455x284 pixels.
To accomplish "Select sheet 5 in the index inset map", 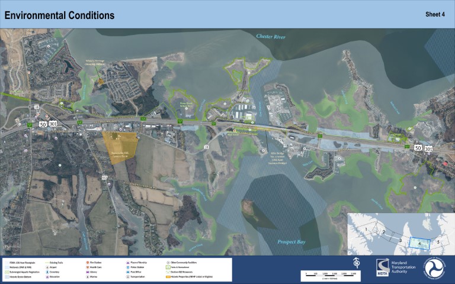I will click(438, 241).
